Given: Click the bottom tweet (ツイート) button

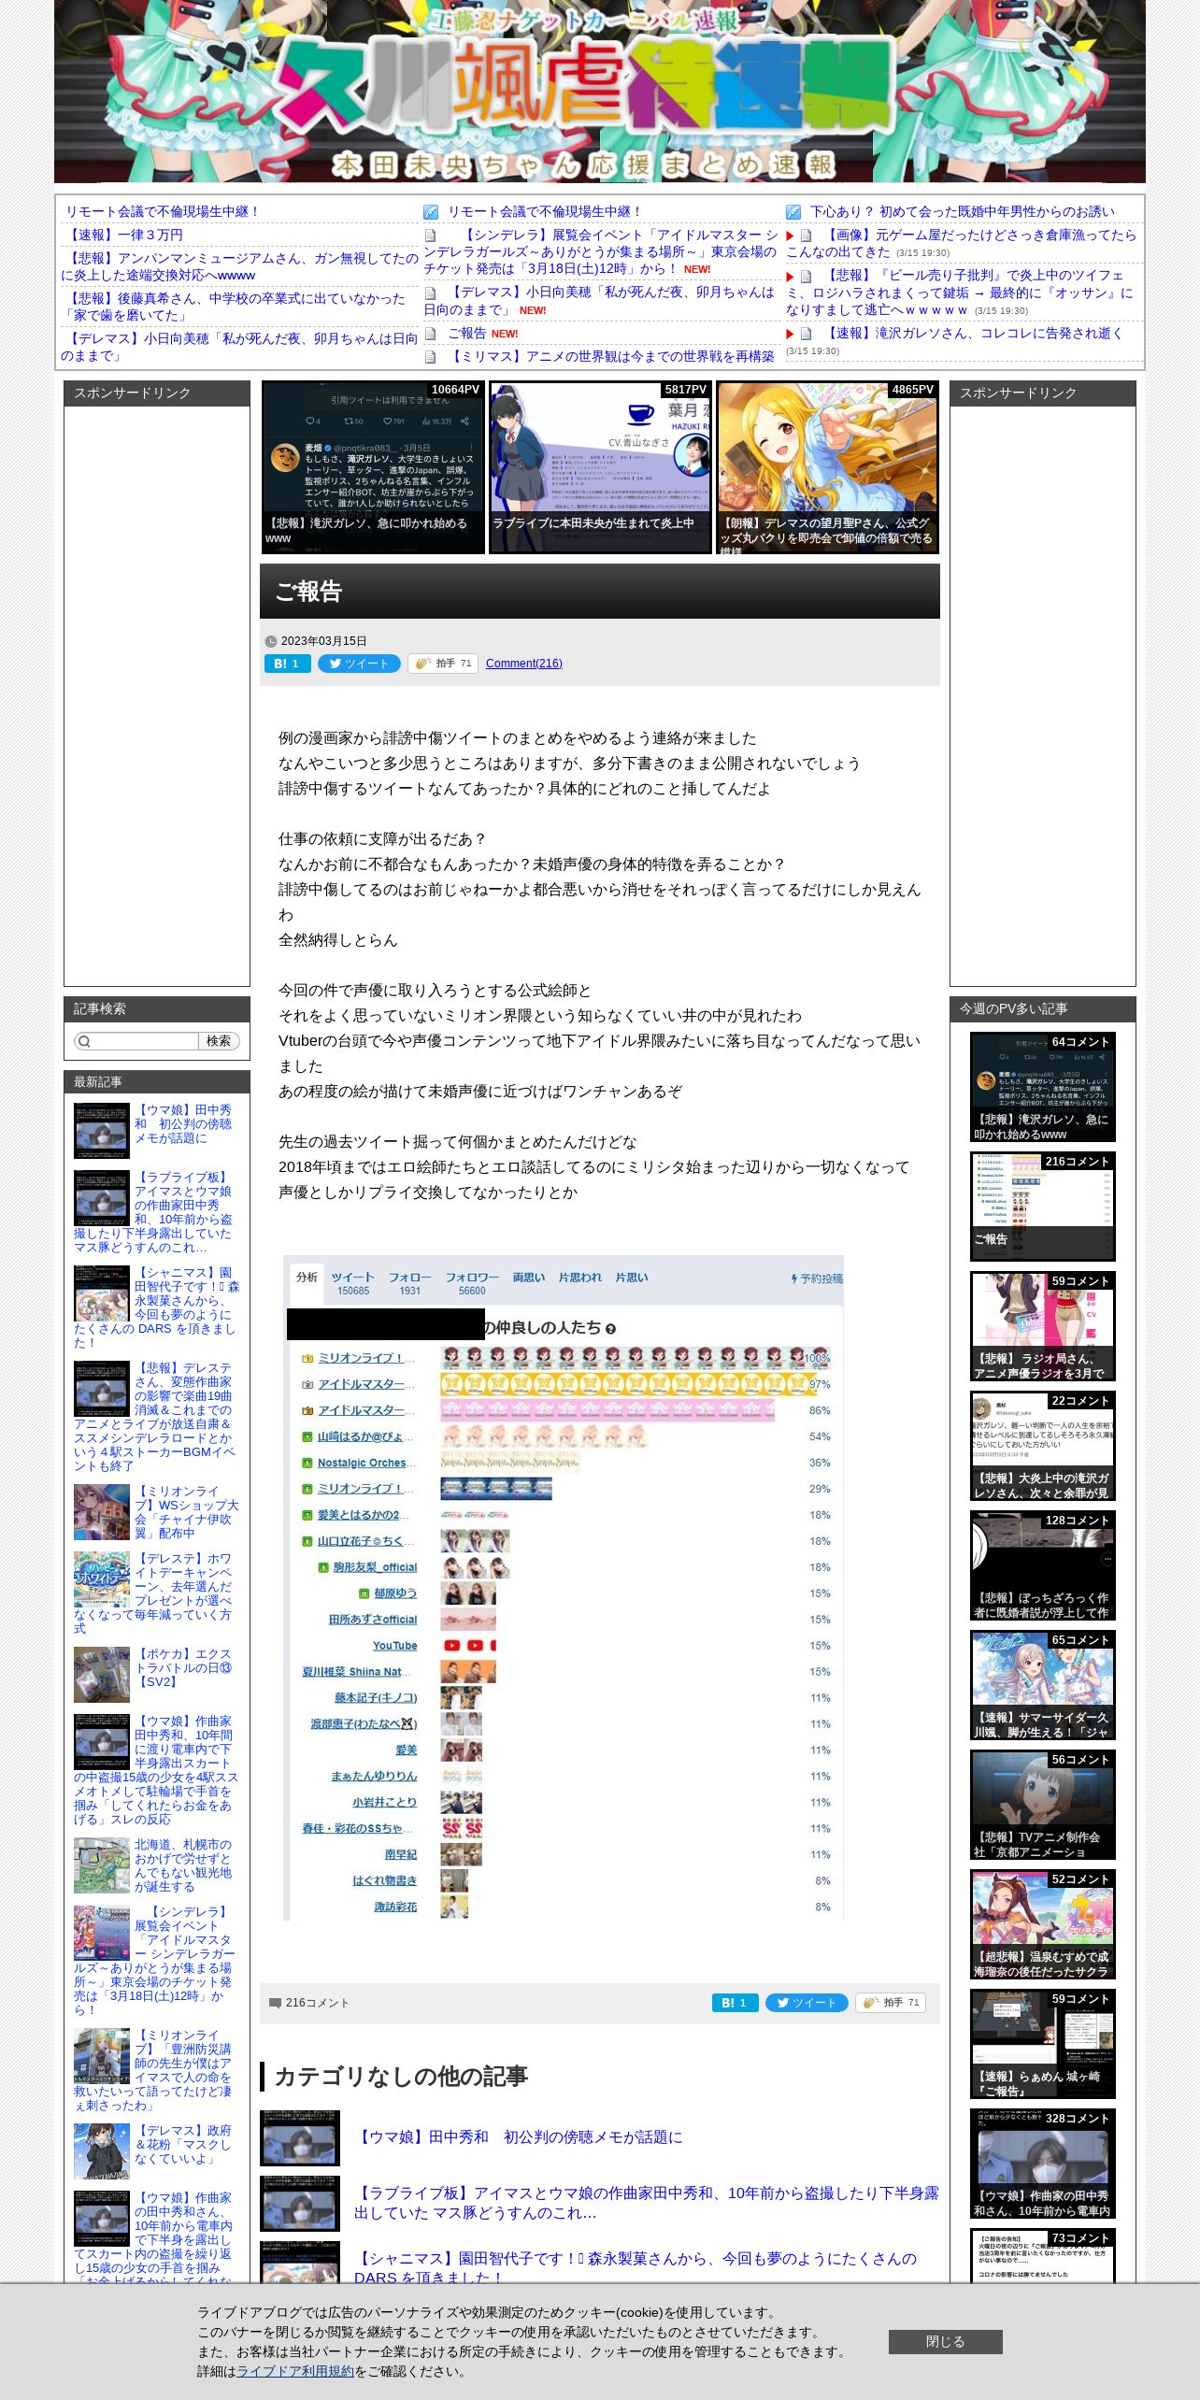Looking at the screenshot, I should pyautogui.click(x=807, y=2003).
